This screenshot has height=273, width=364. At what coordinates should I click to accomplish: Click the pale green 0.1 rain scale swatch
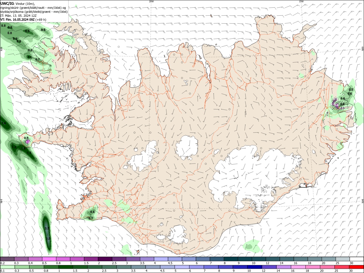pos(7,267)
